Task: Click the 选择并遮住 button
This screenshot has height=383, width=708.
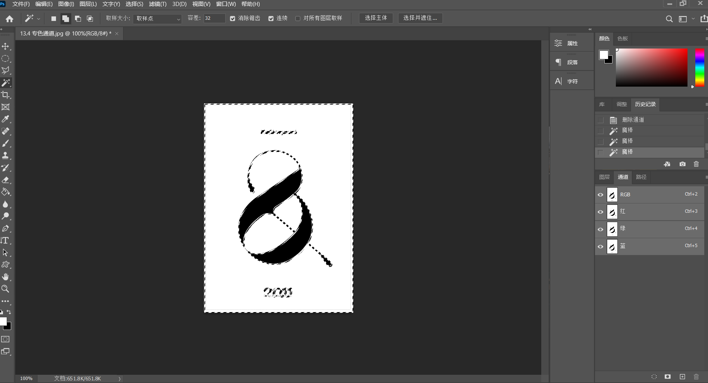Action: coord(420,18)
